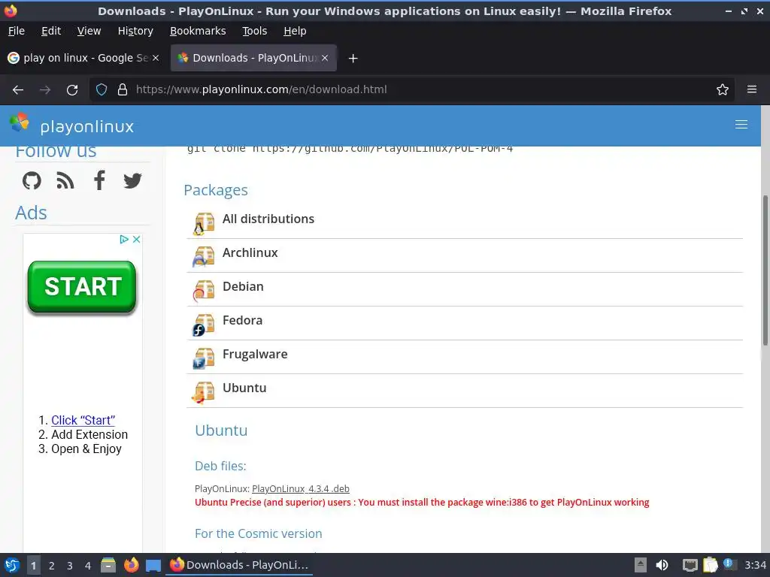The image size is (770, 577).
Task: Select the Downloads - PlayOnLinux tab
Action: pyautogui.click(x=253, y=58)
